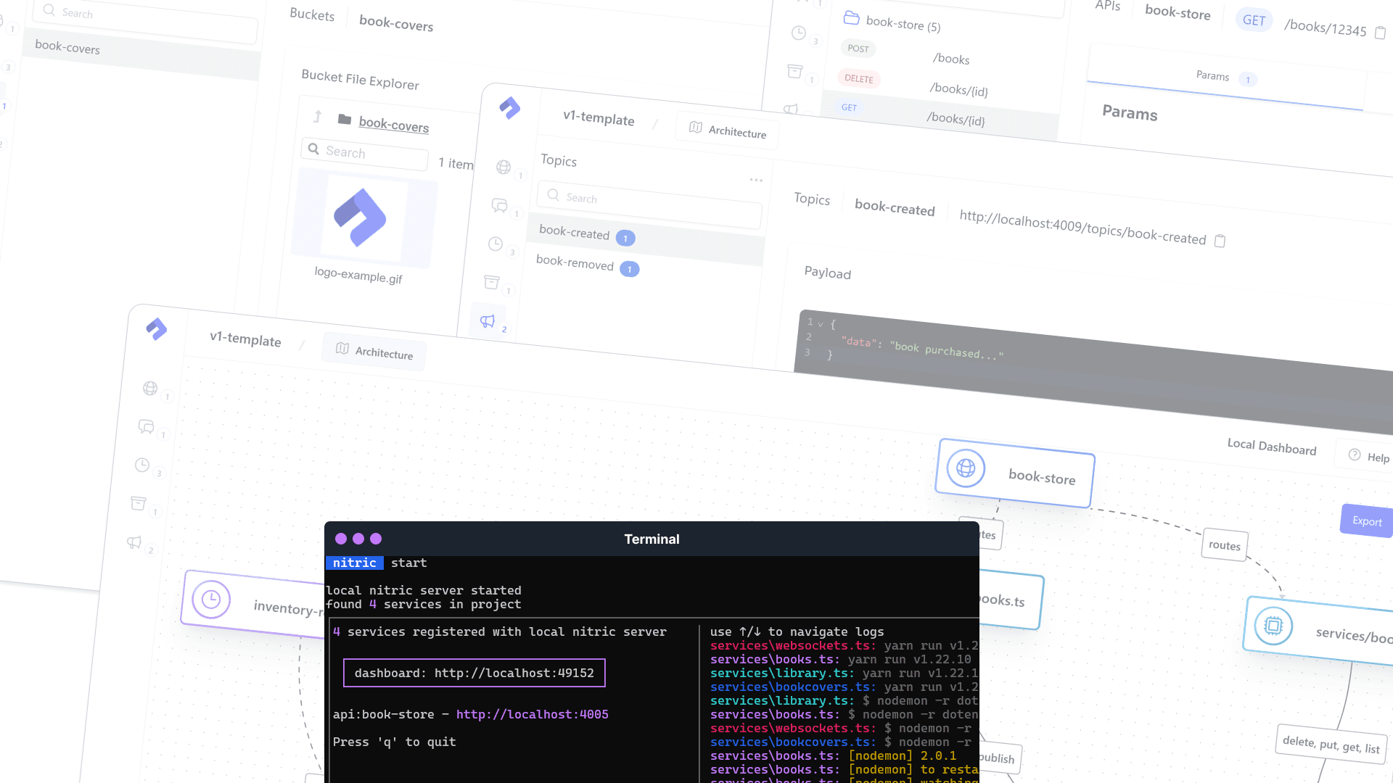Select the book-removed topic in the list
Screen dimensions: 1393x783
tap(575, 263)
